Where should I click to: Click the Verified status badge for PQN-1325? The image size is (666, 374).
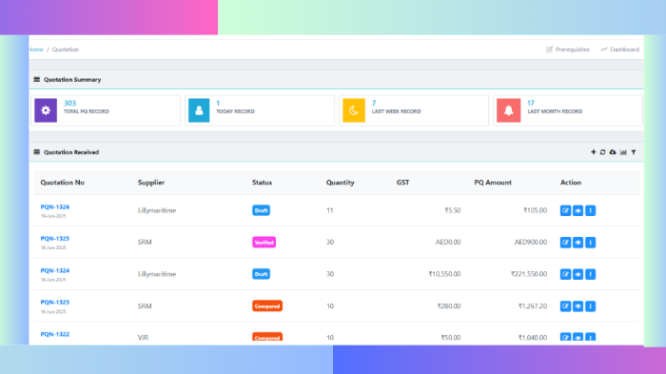(264, 243)
